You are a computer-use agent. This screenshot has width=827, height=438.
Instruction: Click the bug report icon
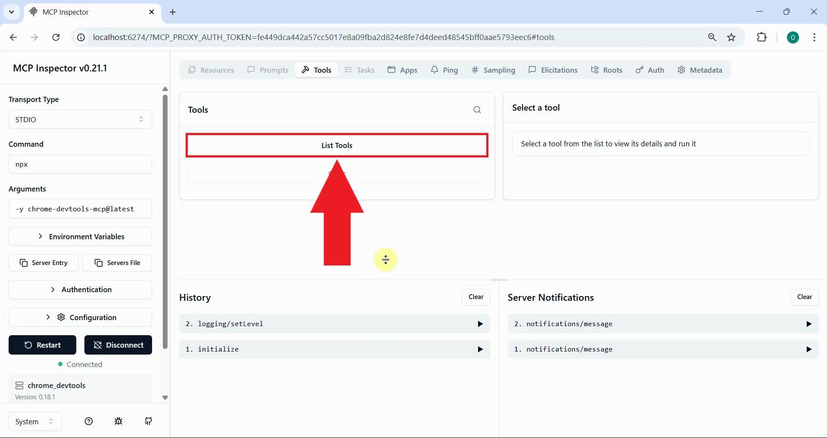point(118,422)
